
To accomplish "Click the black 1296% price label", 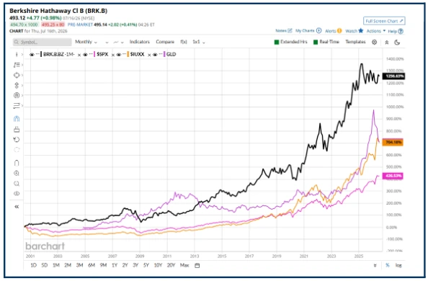I will [x=393, y=76].
